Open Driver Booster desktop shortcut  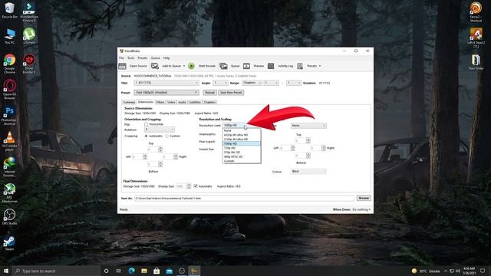pos(29,64)
